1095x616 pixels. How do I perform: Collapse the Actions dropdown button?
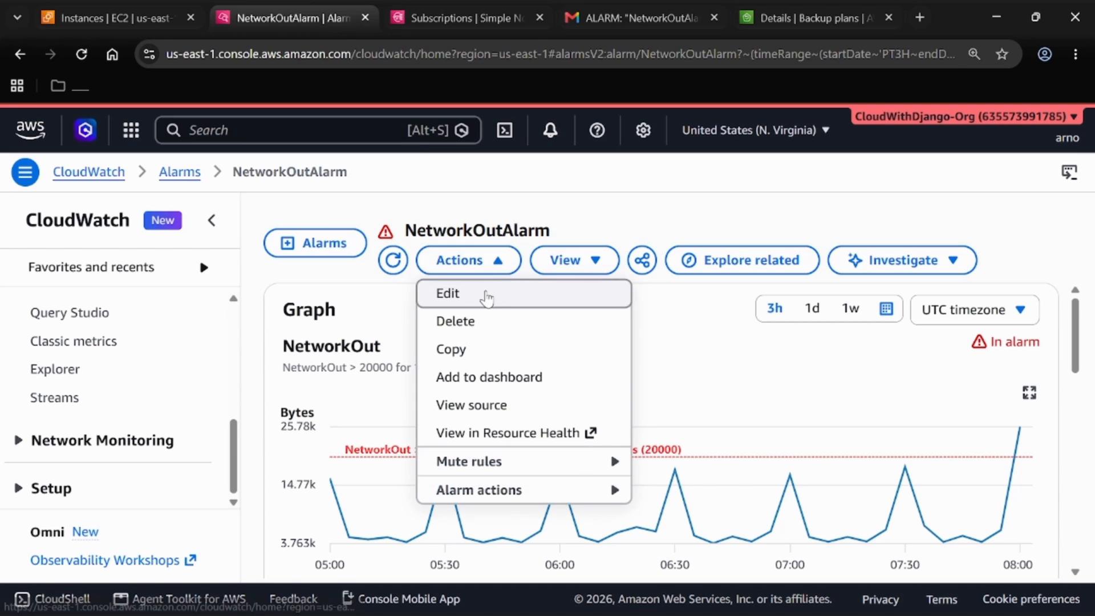pyautogui.click(x=469, y=260)
